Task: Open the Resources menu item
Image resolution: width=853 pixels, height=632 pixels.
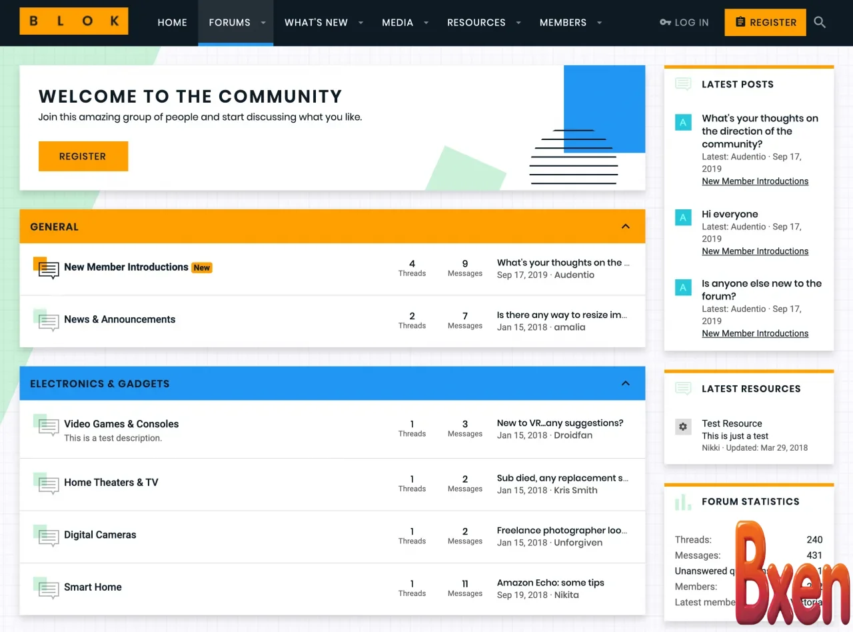Action: (x=476, y=23)
